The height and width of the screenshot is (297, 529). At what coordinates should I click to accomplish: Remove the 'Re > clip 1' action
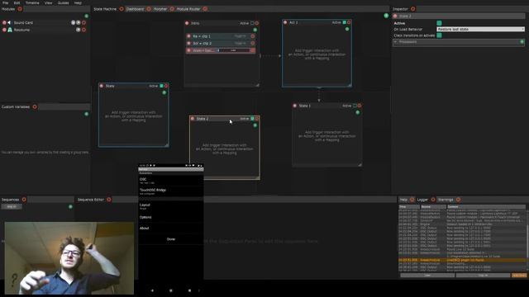[x=253, y=36]
